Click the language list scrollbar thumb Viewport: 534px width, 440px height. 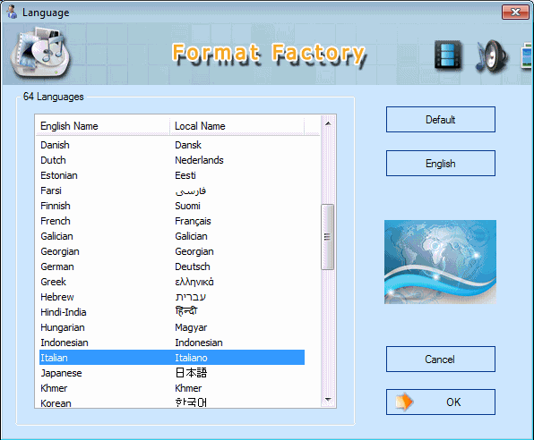click(x=327, y=237)
